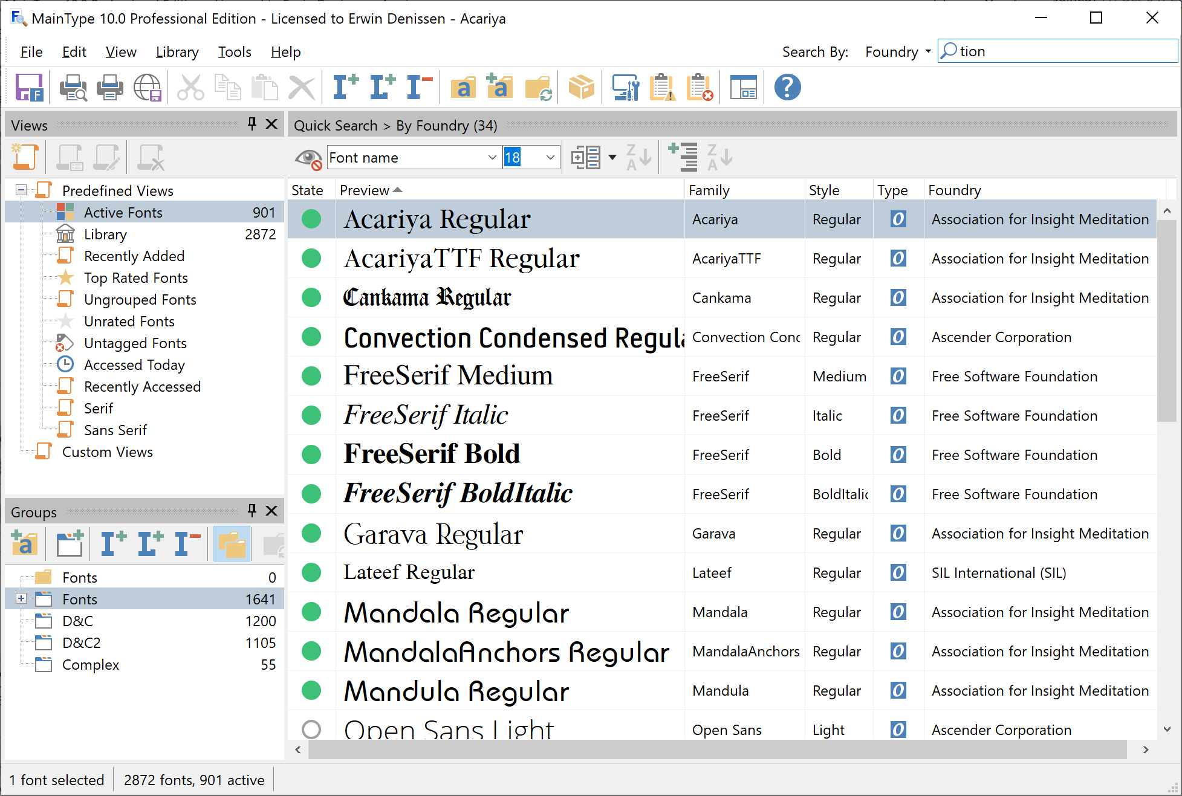Image resolution: width=1182 pixels, height=796 pixels.
Task: Toggle active state of Garava Regular
Action: [x=311, y=533]
